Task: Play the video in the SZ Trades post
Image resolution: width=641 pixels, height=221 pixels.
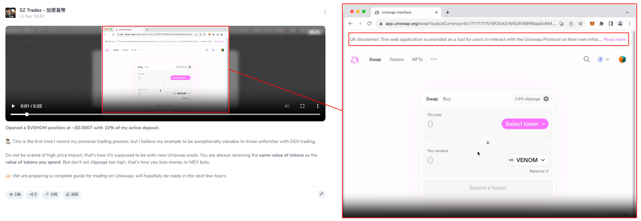Action: click(x=13, y=106)
